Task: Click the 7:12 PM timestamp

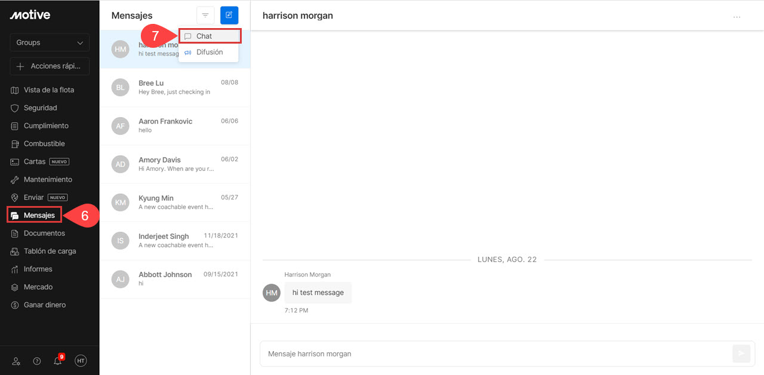Action: pos(297,311)
